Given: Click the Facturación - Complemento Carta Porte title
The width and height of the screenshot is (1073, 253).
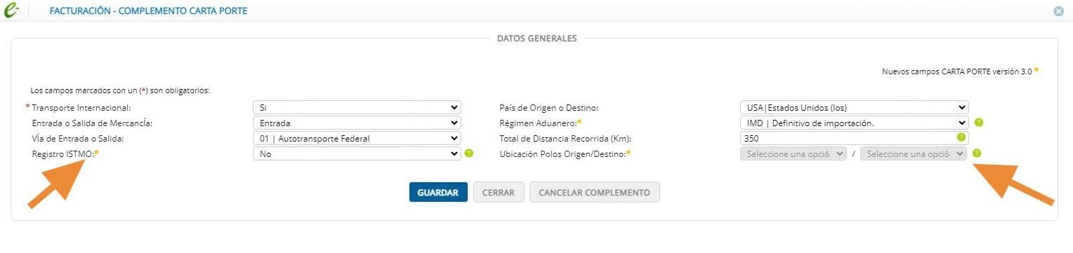Looking at the screenshot, I should [148, 11].
